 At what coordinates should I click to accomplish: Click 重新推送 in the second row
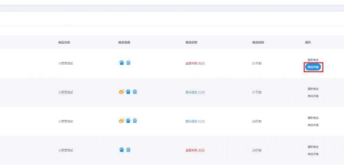[x=313, y=89]
